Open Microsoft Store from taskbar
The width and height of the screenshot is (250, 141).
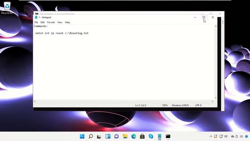[142, 136]
